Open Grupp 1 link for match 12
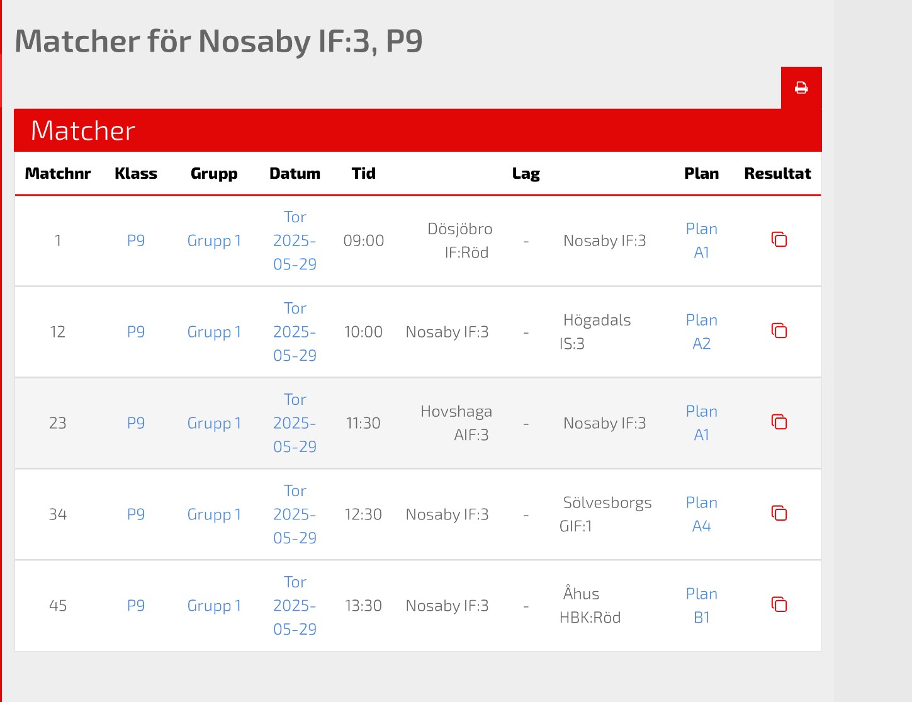This screenshot has width=912, height=702. (x=214, y=332)
